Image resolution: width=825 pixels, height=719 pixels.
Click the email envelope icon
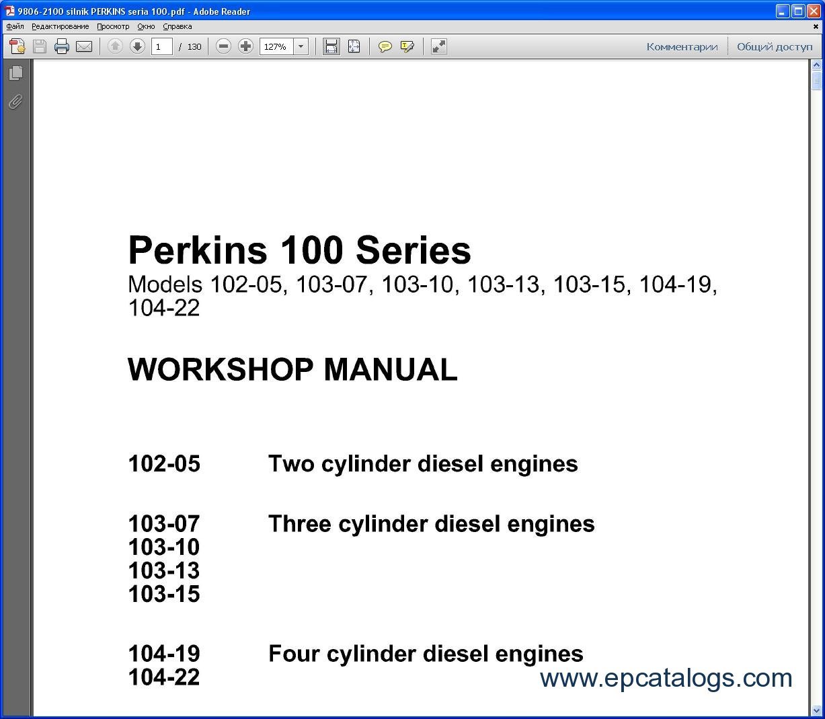pos(84,46)
